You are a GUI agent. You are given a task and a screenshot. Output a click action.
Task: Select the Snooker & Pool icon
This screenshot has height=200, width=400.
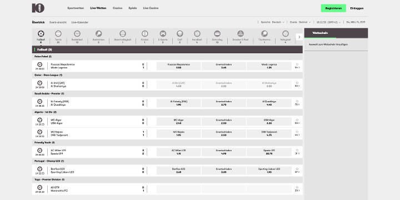pyautogui.click(x=241, y=33)
